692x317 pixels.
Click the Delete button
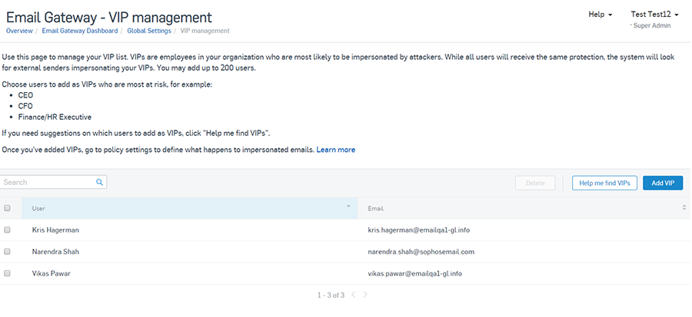pos(534,183)
